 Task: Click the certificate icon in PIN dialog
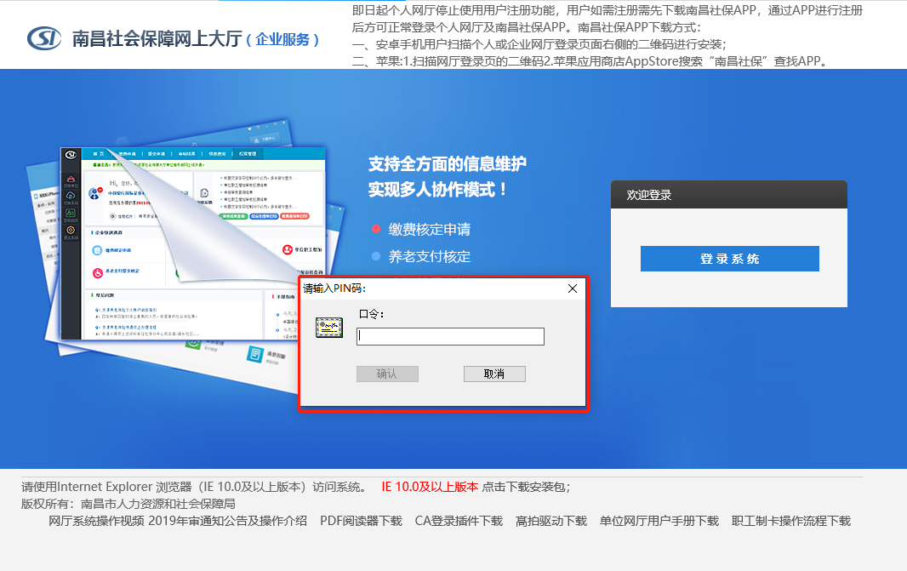(x=328, y=328)
